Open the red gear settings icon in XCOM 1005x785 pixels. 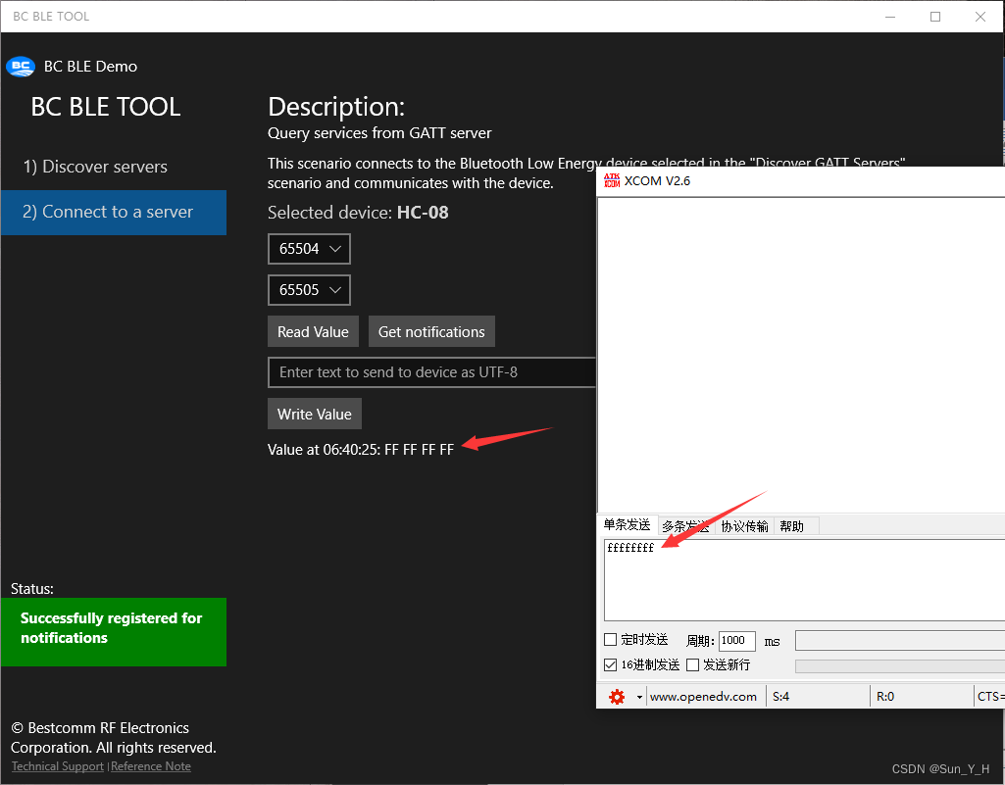[617, 697]
